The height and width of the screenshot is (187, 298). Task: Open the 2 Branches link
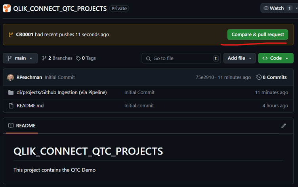(x=57, y=58)
